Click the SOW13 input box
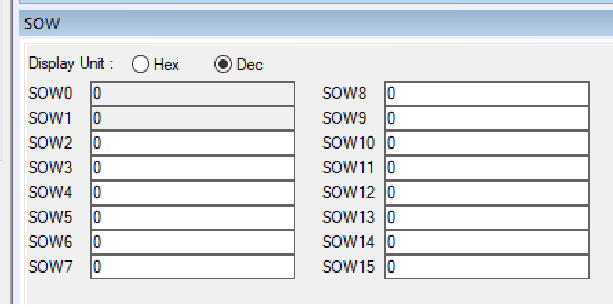This screenshot has height=307, width=613. pyautogui.click(x=486, y=218)
